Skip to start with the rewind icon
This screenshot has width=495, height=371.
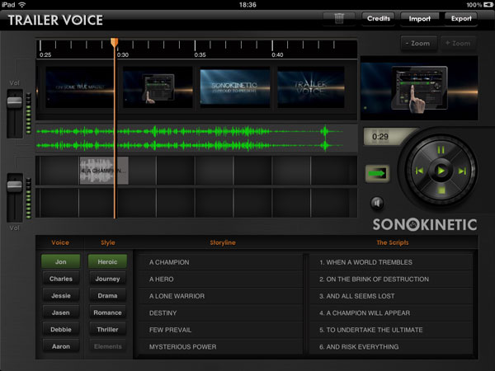[419, 171]
